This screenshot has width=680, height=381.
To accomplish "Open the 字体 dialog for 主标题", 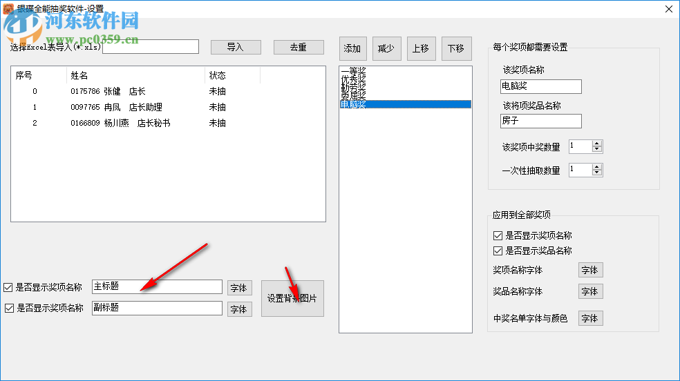I will point(239,288).
